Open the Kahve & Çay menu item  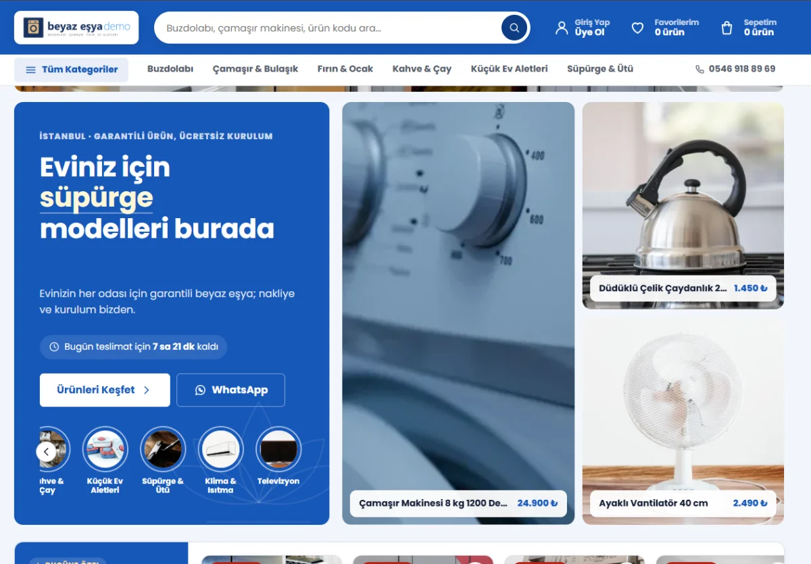[422, 69]
